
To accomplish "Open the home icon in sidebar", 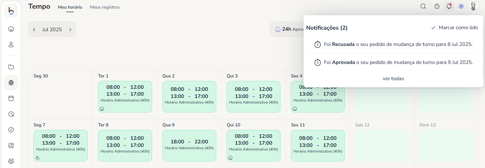I will pos(11,29).
